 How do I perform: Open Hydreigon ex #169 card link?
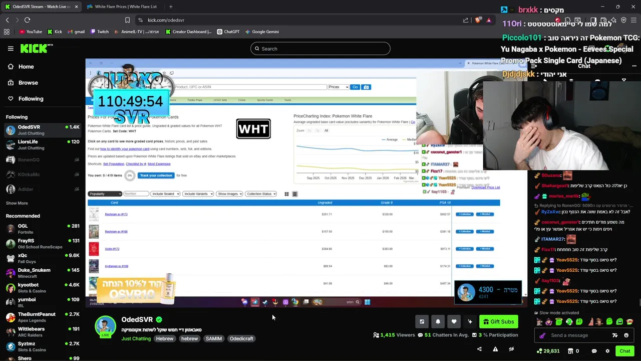[x=117, y=266]
